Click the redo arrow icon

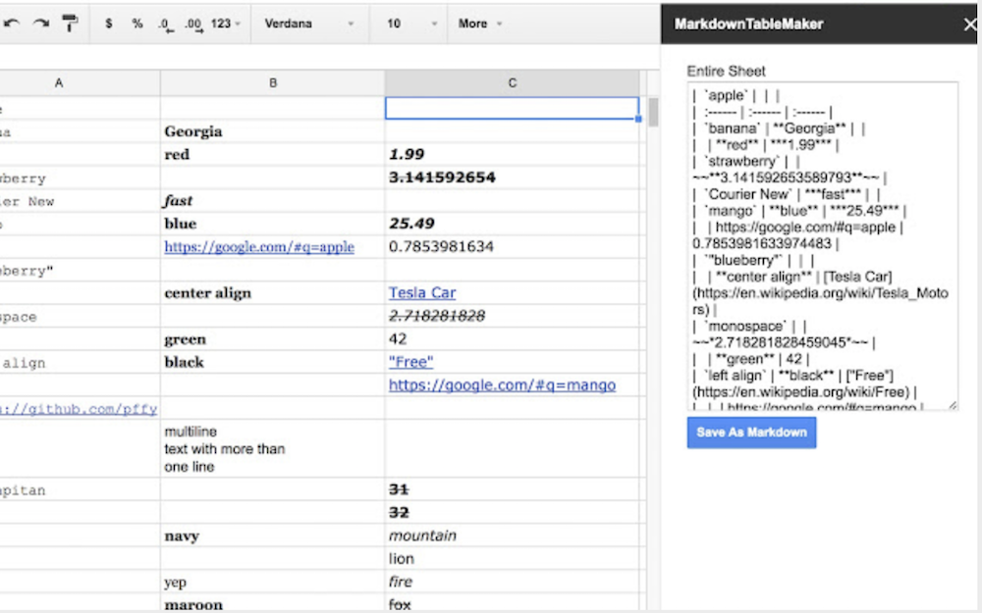coord(40,24)
